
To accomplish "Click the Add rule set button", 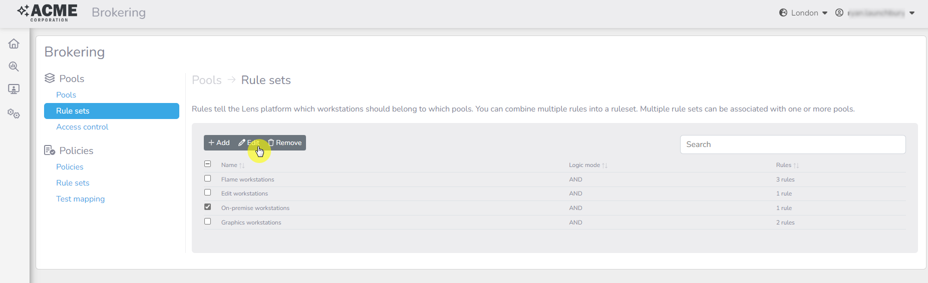I will pos(219,143).
